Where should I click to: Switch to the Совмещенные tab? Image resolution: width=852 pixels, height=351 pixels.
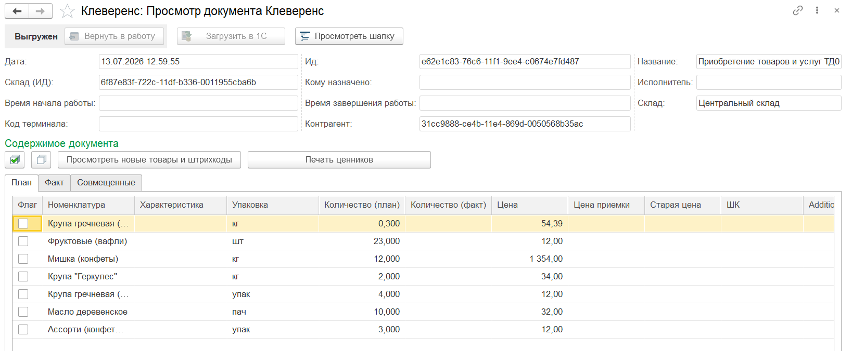pos(106,183)
